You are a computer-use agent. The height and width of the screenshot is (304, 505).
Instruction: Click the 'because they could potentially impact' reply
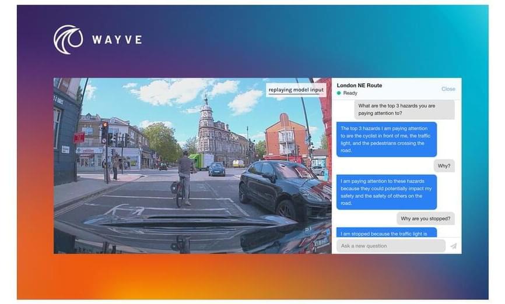[x=387, y=192]
